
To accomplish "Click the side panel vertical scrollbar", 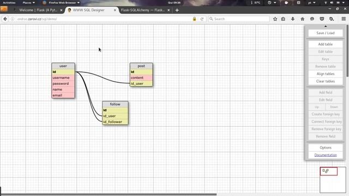I will pos(347,51).
